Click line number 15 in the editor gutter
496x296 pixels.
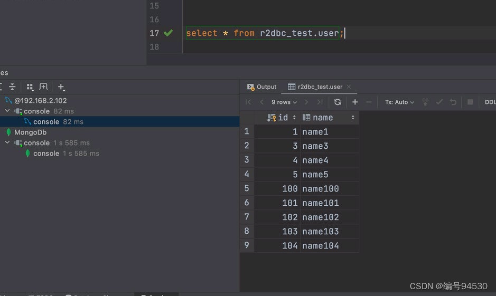154,6
